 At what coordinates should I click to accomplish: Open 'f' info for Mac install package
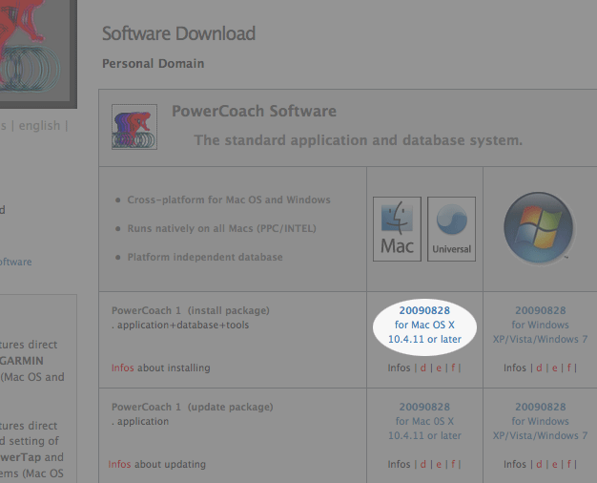[x=453, y=367]
